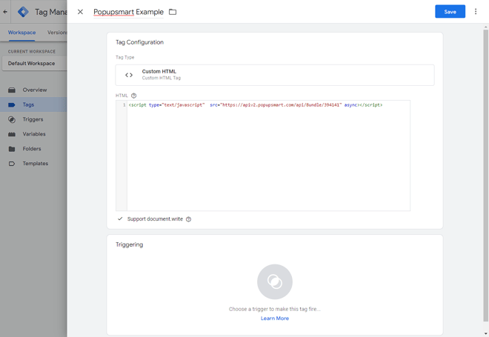
Task: Close the tag editor with the X icon
Action: [80, 12]
